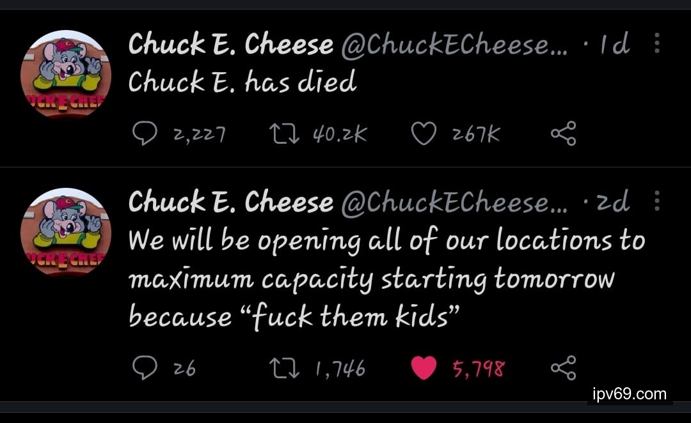Reply to the "opening all locations" tweet
Viewport: 691px width, 423px height.
point(145,368)
